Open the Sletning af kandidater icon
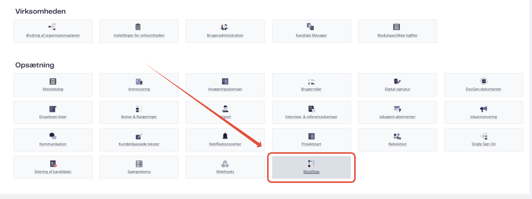 tap(53, 164)
